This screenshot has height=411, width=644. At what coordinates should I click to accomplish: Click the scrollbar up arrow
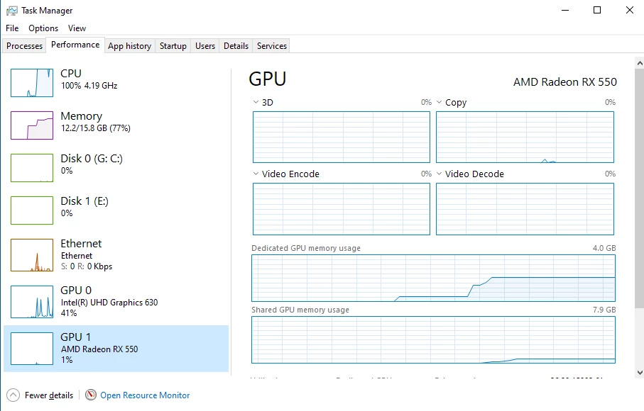pyautogui.click(x=640, y=63)
